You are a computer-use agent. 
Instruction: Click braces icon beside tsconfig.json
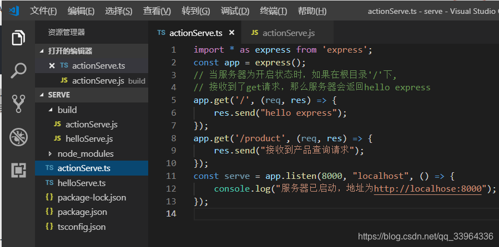point(49,227)
